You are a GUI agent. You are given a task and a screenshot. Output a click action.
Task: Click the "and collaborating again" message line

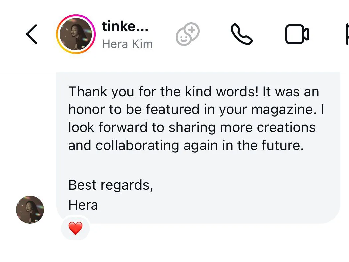click(x=186, y=146)
